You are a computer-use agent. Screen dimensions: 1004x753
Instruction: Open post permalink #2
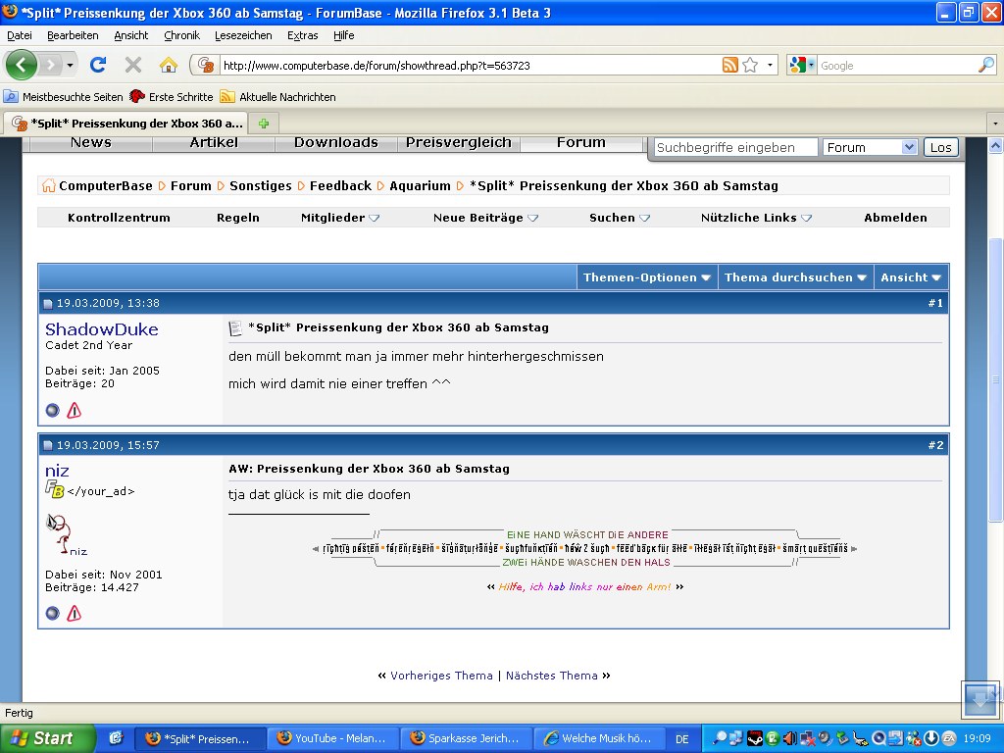(x=935, y=445)
